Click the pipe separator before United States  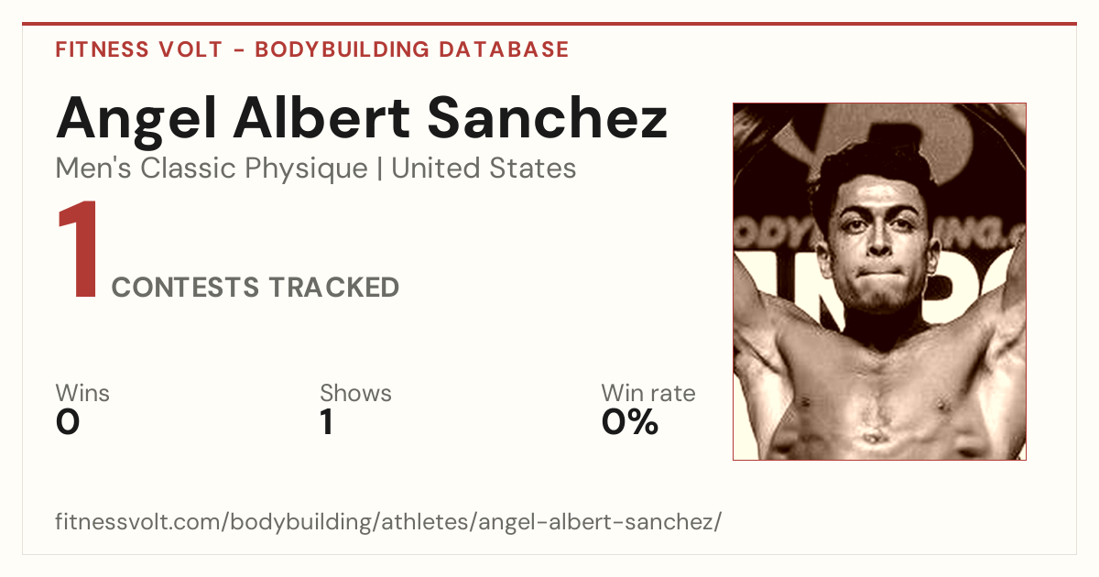pyautogui.click(x=380, y=169)
